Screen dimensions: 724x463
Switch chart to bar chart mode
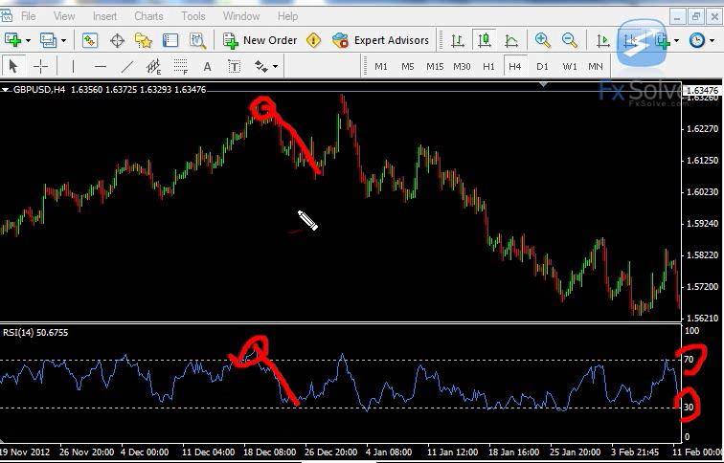(x=458, y=40)
